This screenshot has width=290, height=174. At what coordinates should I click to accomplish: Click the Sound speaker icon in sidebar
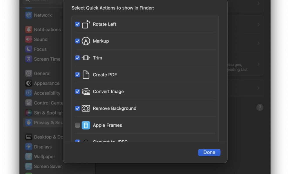(29, 39)
